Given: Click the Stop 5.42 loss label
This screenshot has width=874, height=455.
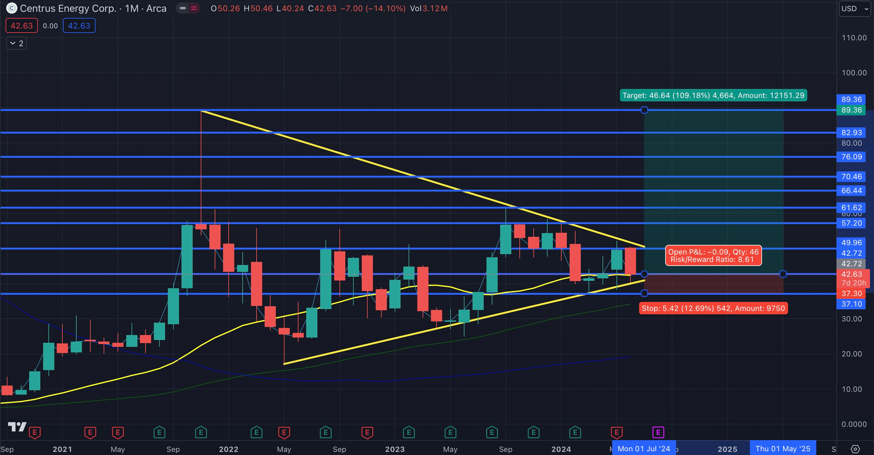Looking at the screenshot, I should pos(713,308).
